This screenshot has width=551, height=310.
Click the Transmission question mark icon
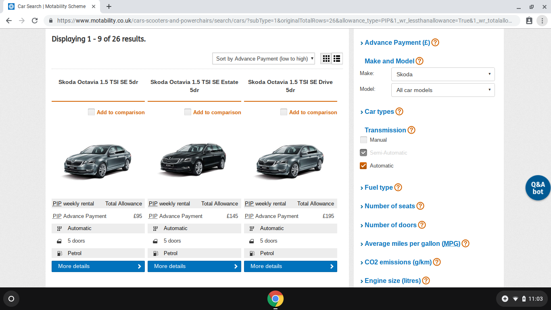point(411,130)
